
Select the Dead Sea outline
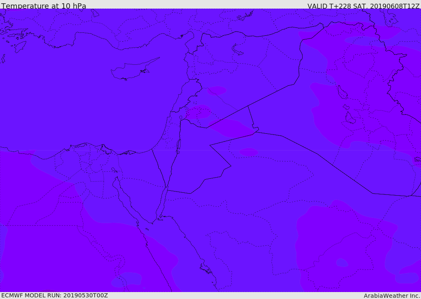178,147
